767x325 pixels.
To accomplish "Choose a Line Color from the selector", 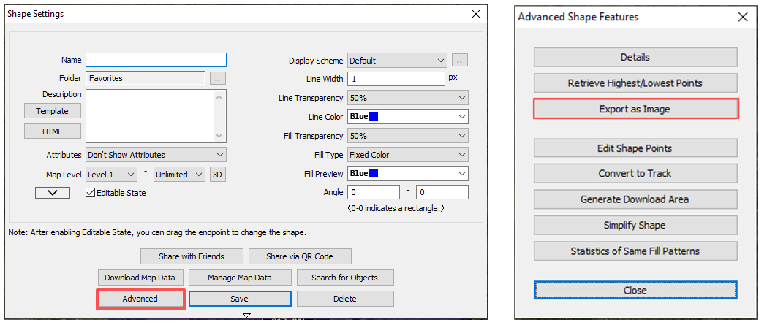I will (408, 117).
